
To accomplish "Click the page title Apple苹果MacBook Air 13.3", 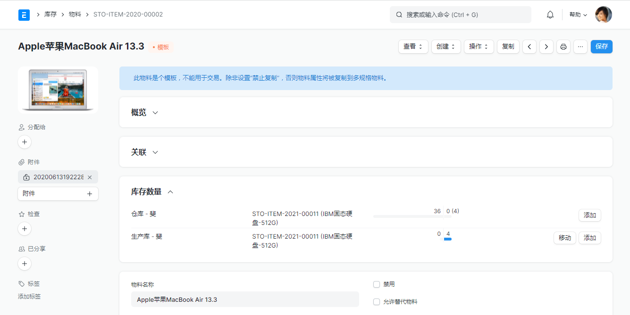I will click(x=81, y=47).
